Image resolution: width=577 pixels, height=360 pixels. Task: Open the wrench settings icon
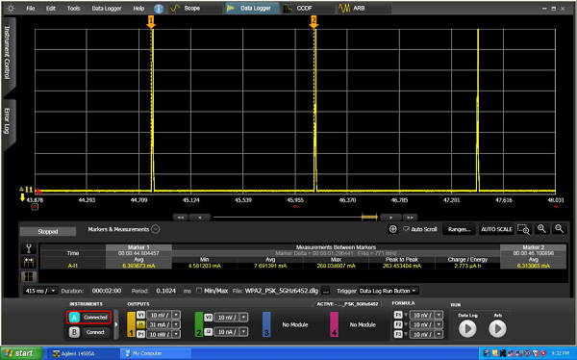pyautogui.click(x=29, y=248)
